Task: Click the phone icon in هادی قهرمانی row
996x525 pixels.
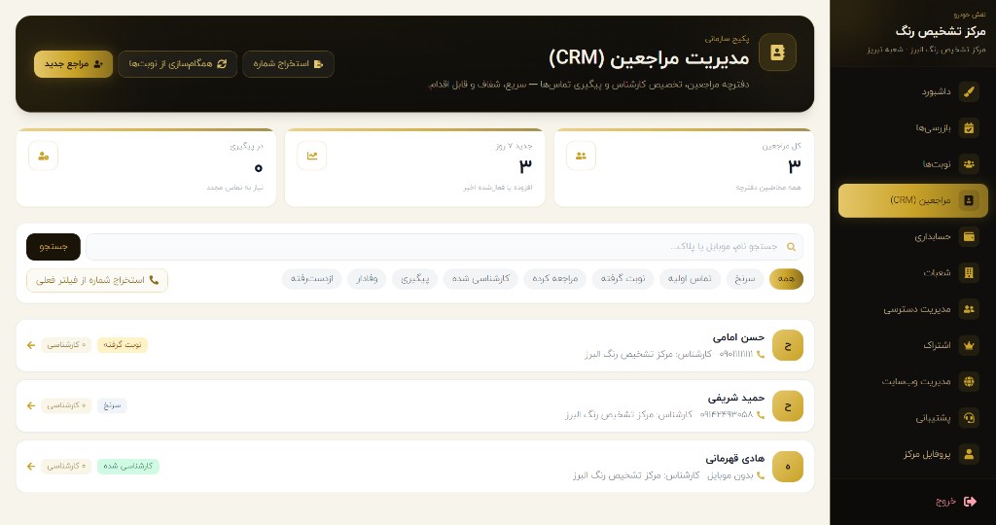Action: [x=761, y=474]
